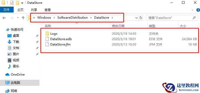Click the search magnifier icon
The image size is (200, 93).
(194, 18)
